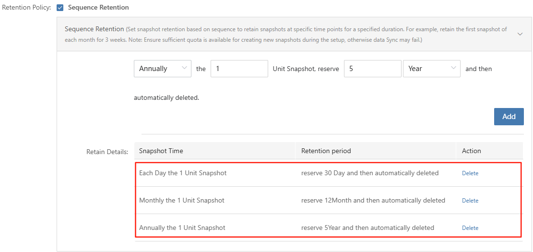The width and height of the screenshot is (533, 252).
Task: Click the reserve 12Month retention cell
Action: click(x=373, y=200)
